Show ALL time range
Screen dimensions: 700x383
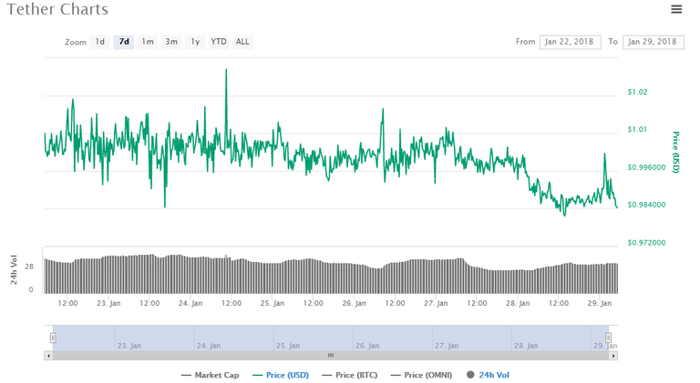pyautogui.click(x=242, y=42)
